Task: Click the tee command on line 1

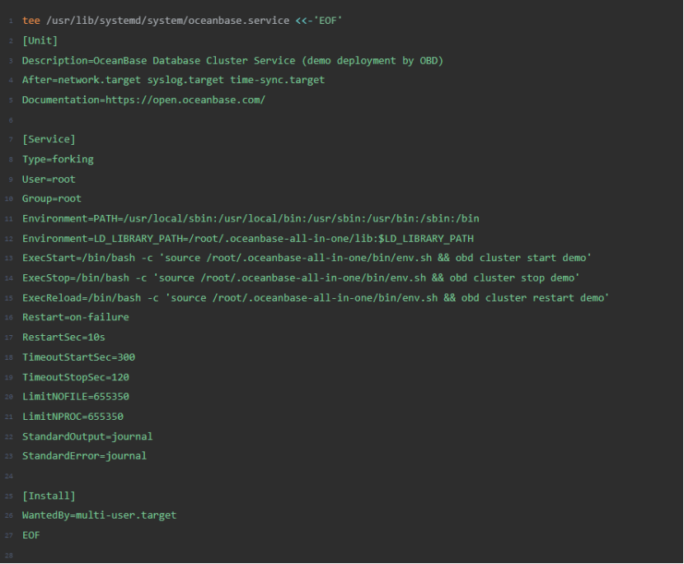Action: (30, 21)
